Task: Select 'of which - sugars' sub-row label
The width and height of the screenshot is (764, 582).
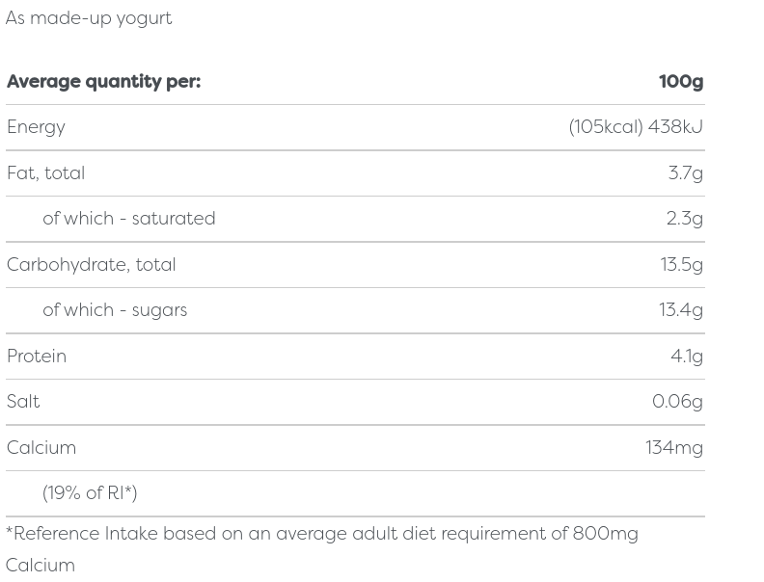Action: point(115,310)
